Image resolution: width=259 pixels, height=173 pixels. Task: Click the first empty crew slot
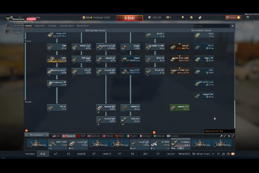[37, 143]
